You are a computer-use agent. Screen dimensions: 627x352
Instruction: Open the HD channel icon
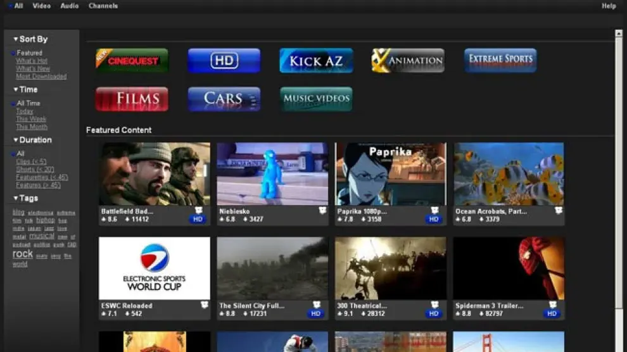[x=224, y=61]
